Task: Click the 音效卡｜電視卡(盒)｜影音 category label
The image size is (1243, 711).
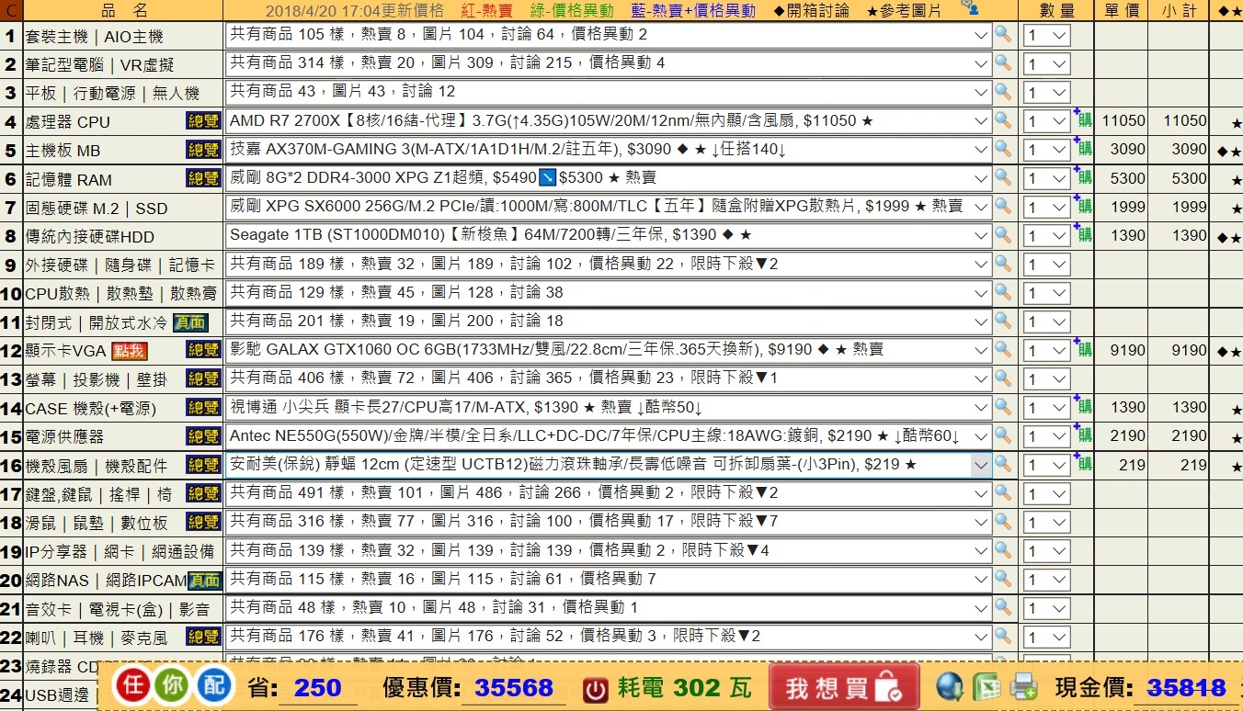Action: pyautogui.click(x=117, y=609)
